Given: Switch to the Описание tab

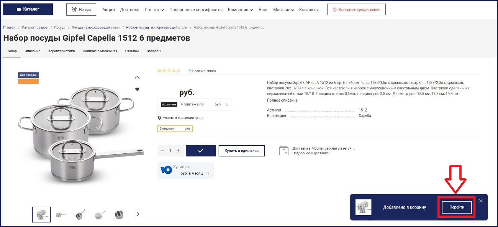Looking at the screenshot, I should pos(33,51).
